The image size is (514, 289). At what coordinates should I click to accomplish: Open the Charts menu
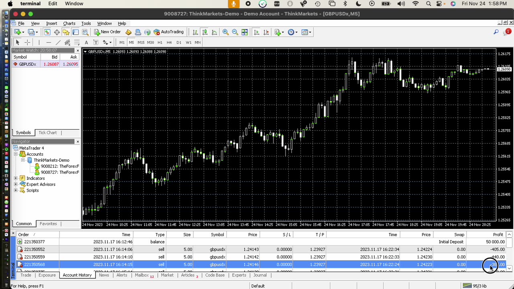point(69,23)
